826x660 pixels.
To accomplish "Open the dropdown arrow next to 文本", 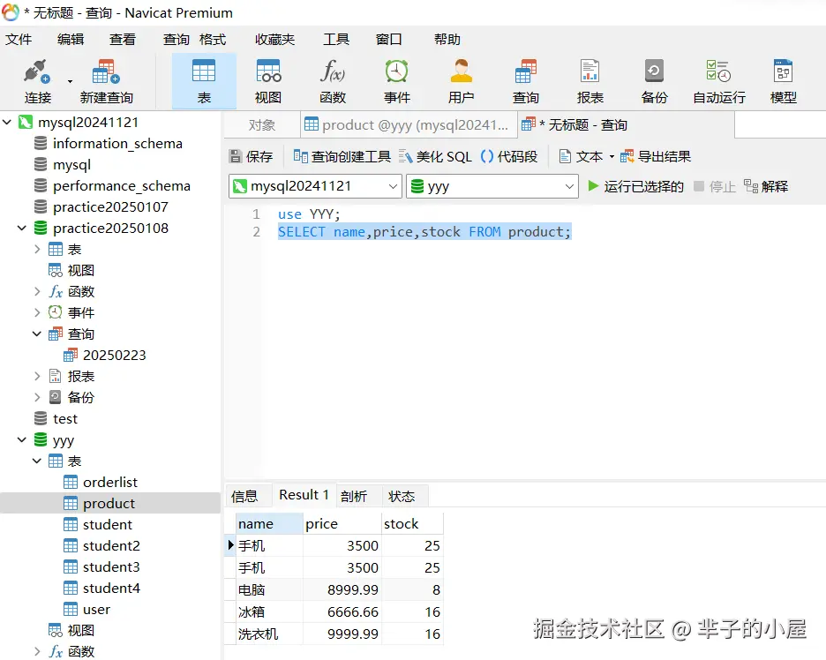I will (x=612, y=156).
